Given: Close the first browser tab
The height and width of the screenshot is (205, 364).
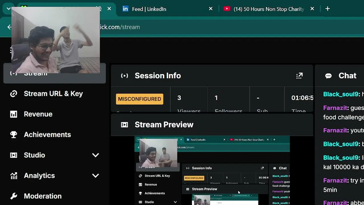Looking at the screenshot, I should [x=109, y=9].
